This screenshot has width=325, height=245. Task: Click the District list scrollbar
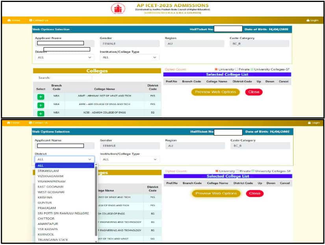coord(96,201)
